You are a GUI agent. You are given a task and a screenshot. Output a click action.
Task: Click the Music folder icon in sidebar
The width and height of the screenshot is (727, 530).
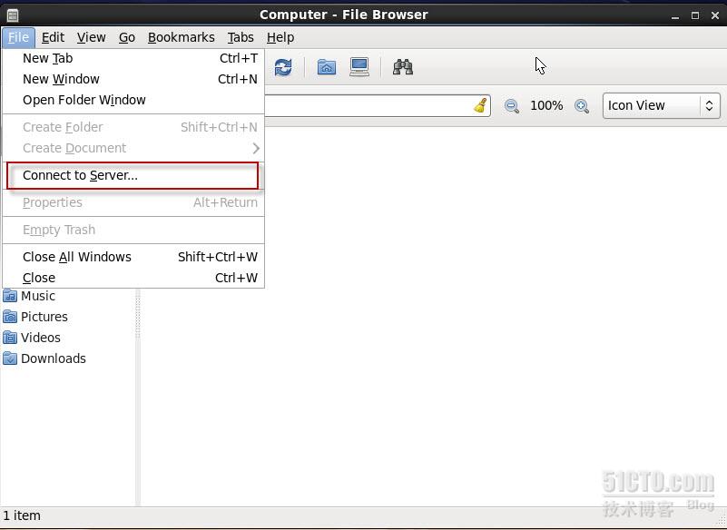pos(10,296)
